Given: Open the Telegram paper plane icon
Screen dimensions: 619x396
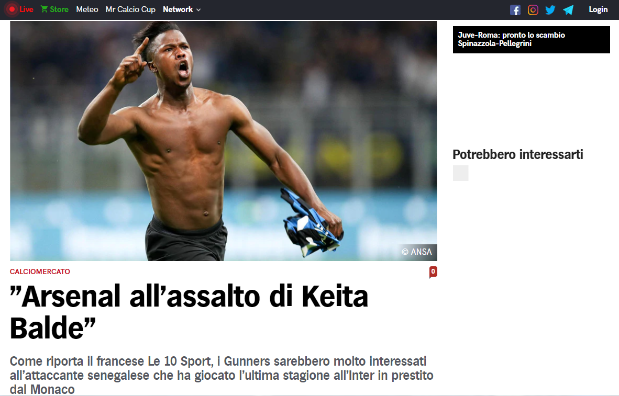Looking at the screenshot, I should click(568, 10).
